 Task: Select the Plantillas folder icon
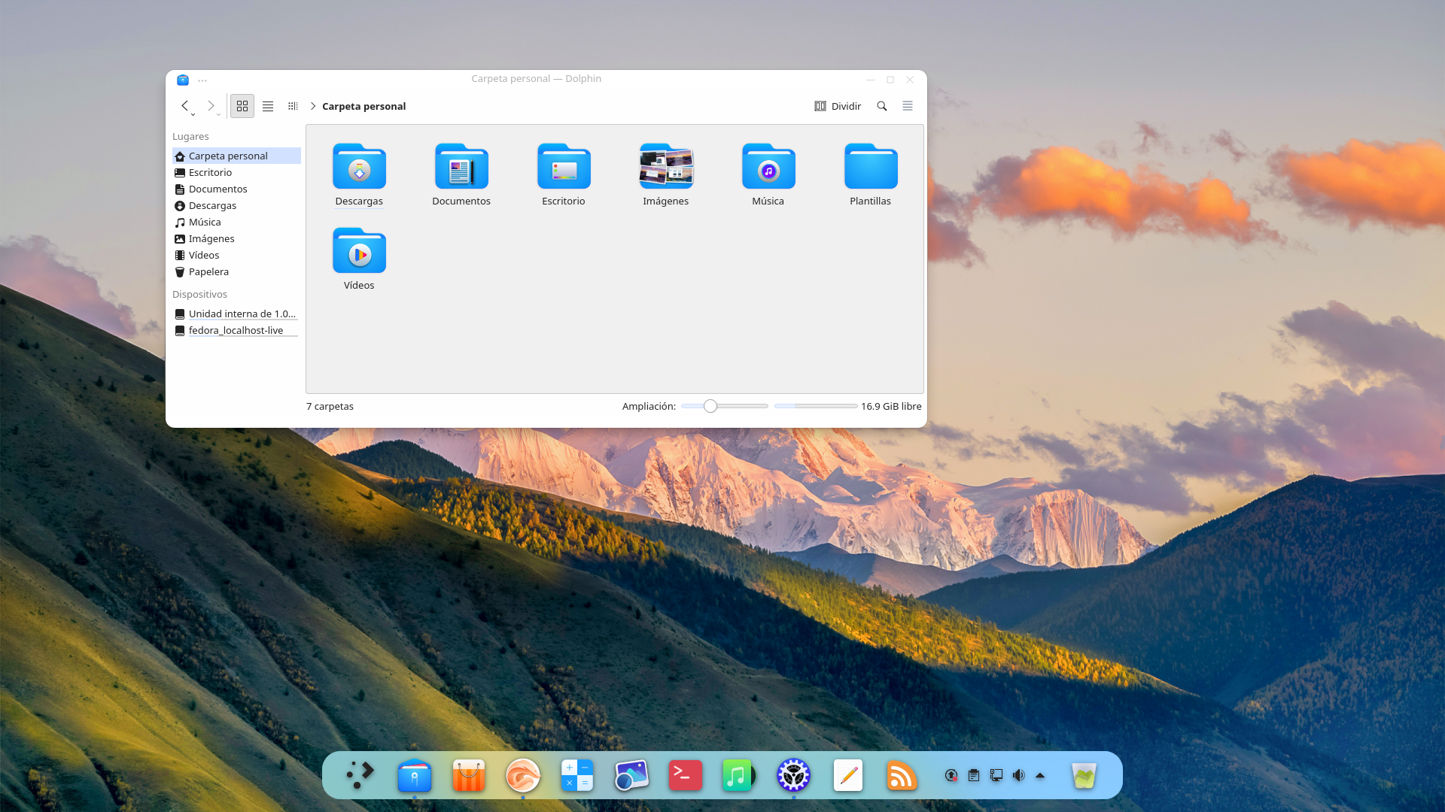(x=871, y=166)
